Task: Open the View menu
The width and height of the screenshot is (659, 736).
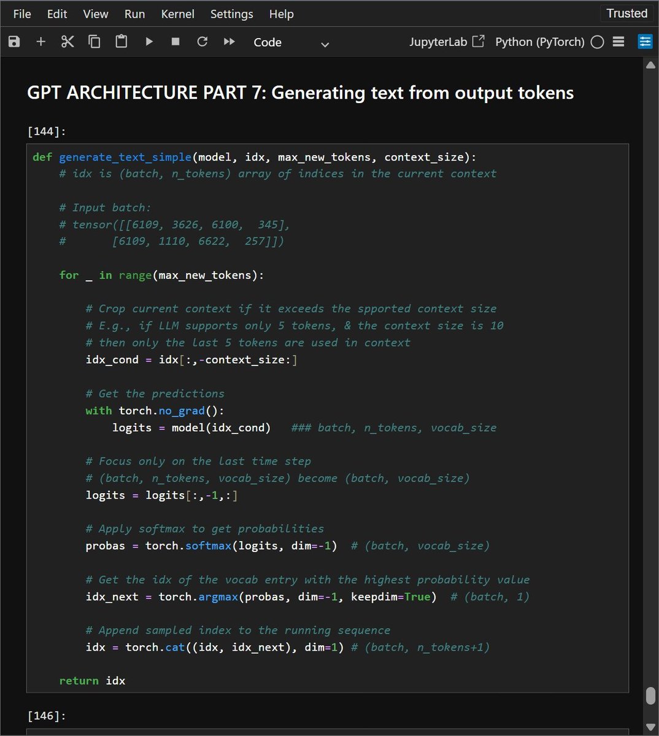Action: click(96, 13)
